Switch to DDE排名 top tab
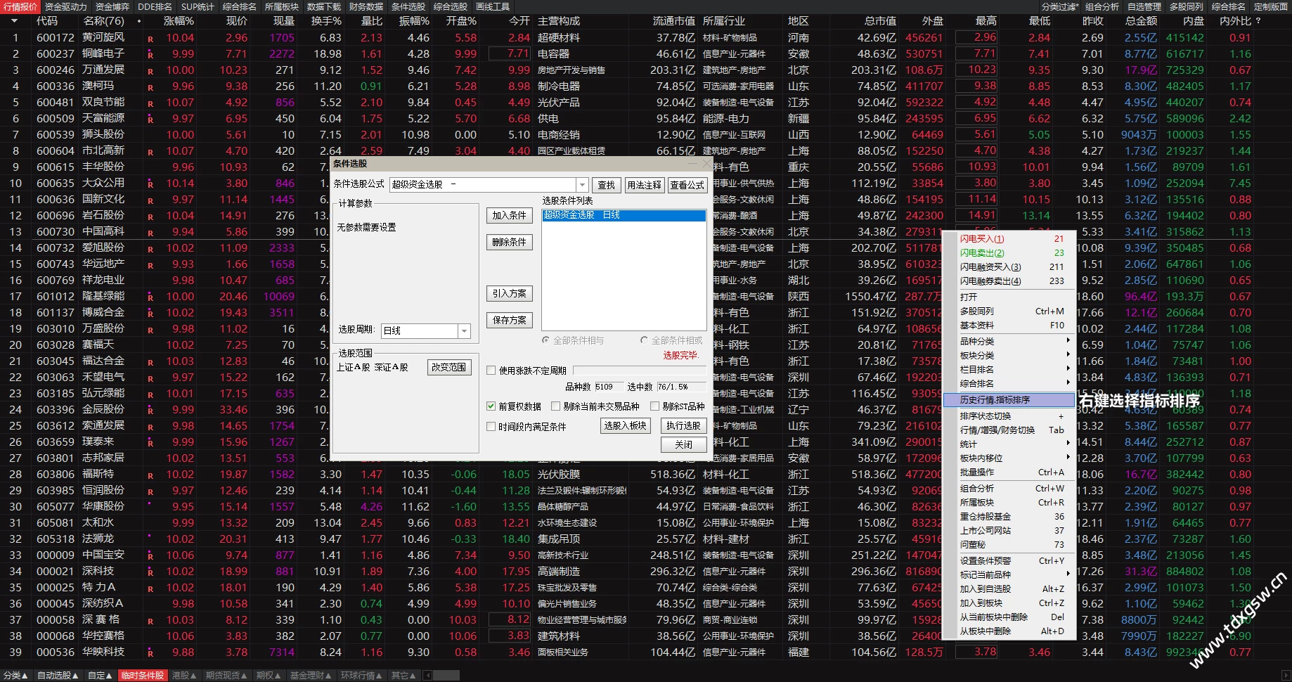This screenshot has width=1292, height=682. [155, 6]
